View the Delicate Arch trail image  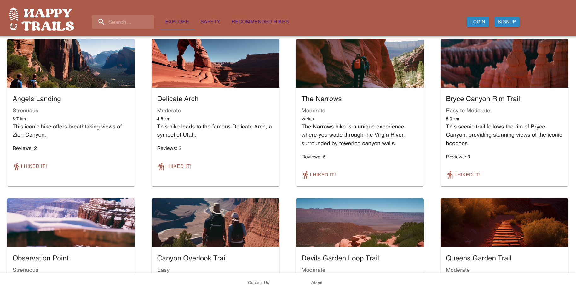click(215, 63)
